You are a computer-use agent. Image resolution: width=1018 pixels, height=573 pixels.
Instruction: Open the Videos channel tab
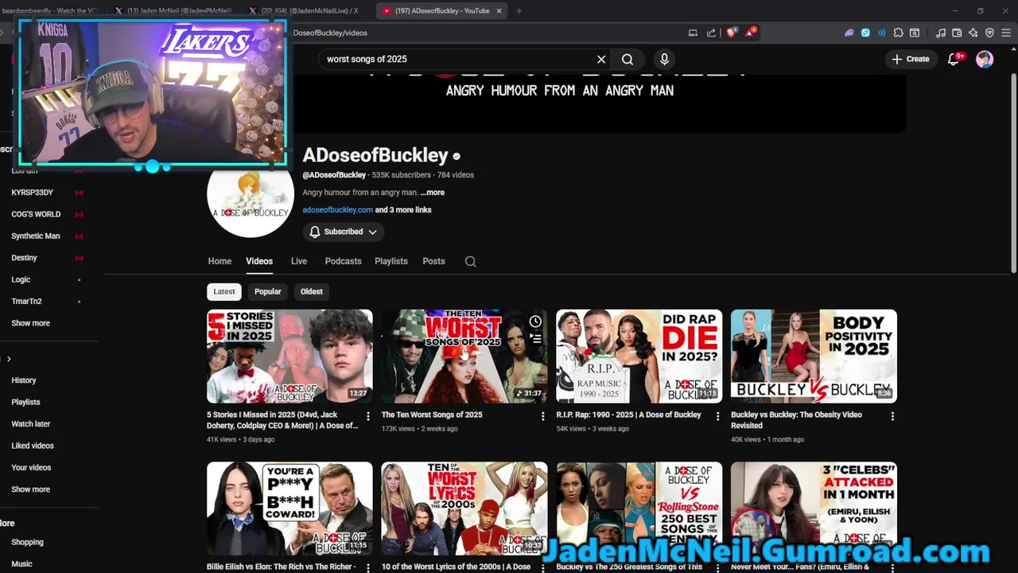point(259,261)
